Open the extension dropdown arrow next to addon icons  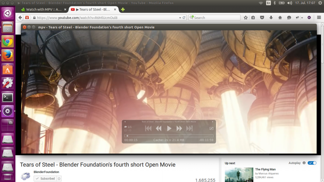301,18
